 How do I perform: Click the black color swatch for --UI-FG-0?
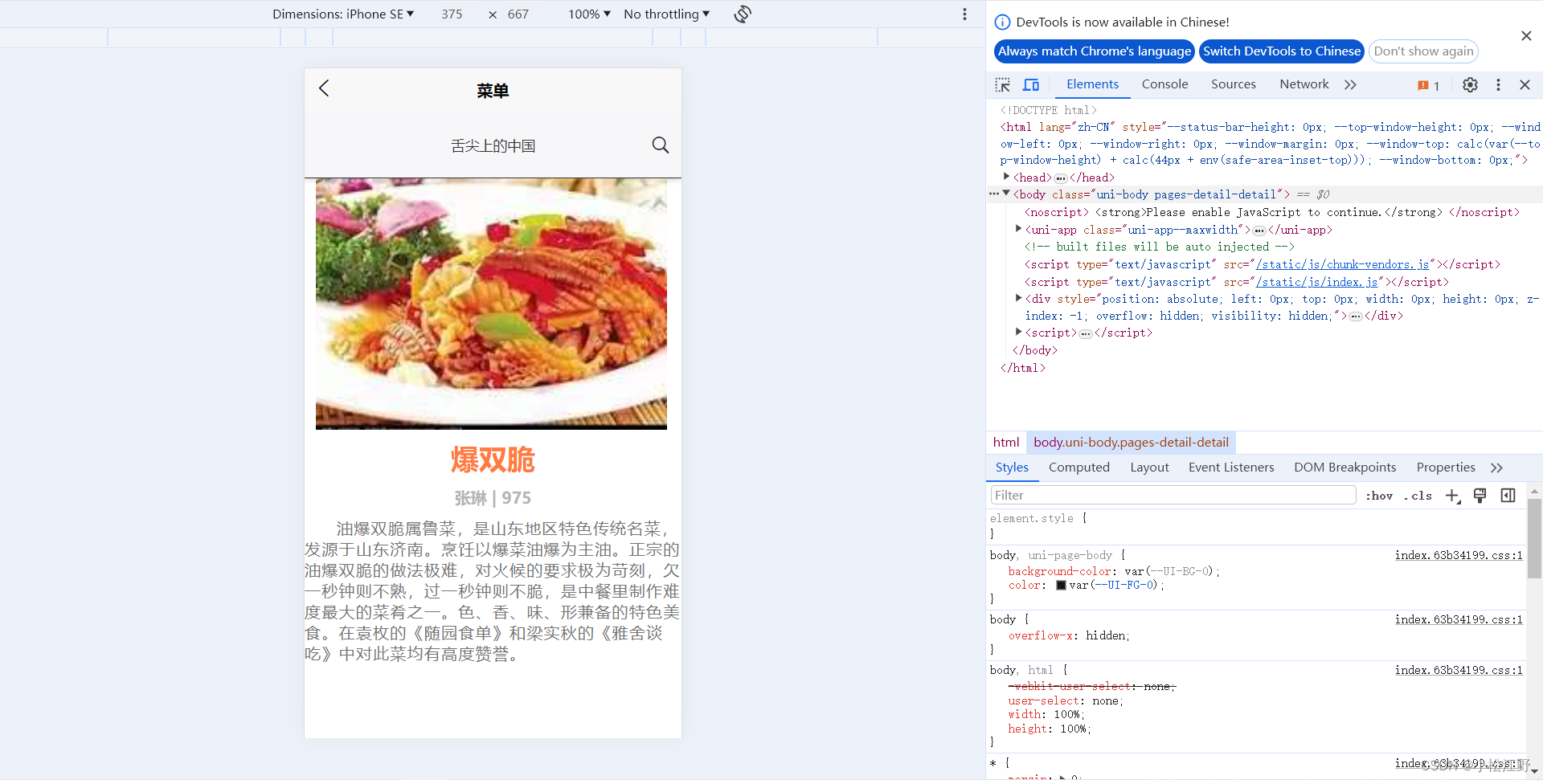[1061, 586]
